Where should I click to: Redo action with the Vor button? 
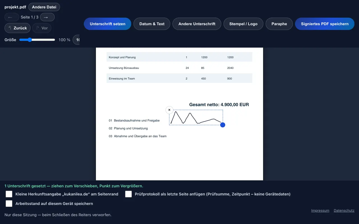[42, 28]
